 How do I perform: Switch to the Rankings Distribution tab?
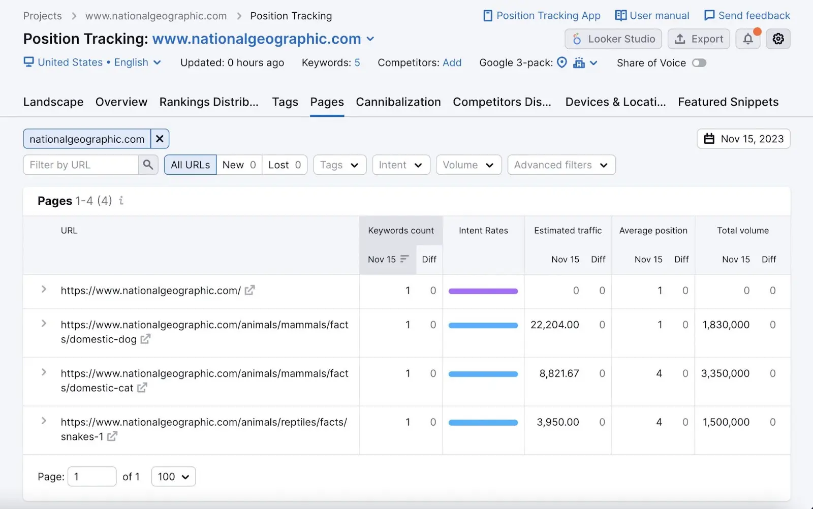coord(209,102)
